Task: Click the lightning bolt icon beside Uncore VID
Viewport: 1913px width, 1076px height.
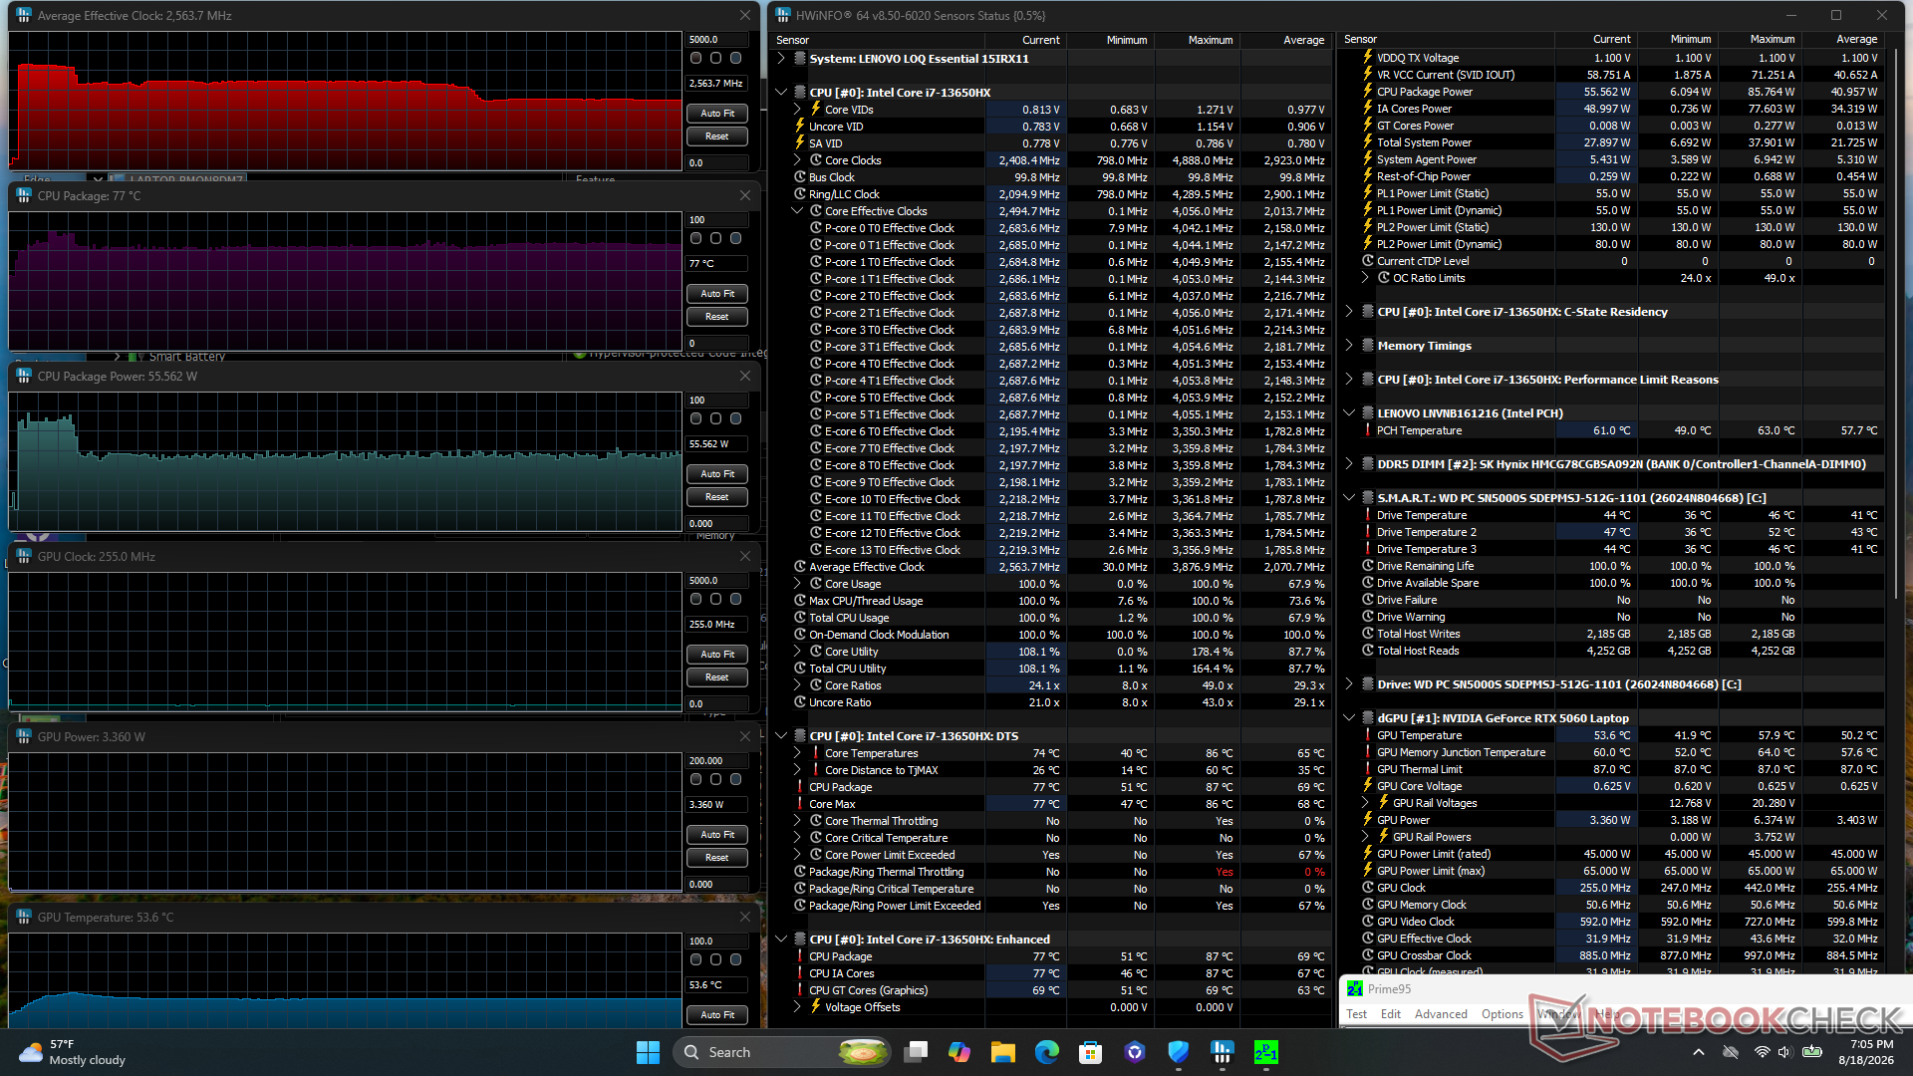Action: pos(799,127)
